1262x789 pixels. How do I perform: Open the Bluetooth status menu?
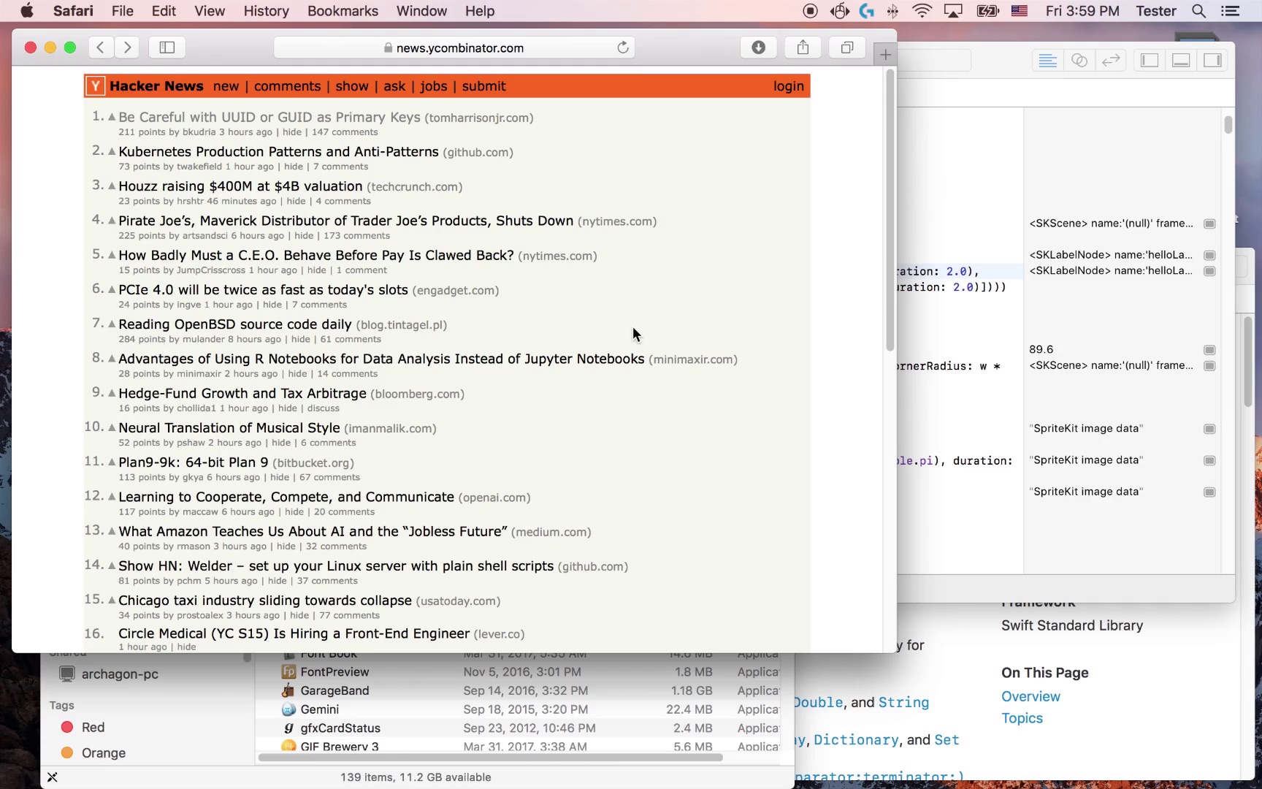coord(892,11)
